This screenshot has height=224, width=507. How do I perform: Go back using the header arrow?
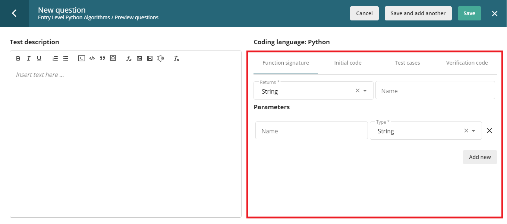click(14, 13)
